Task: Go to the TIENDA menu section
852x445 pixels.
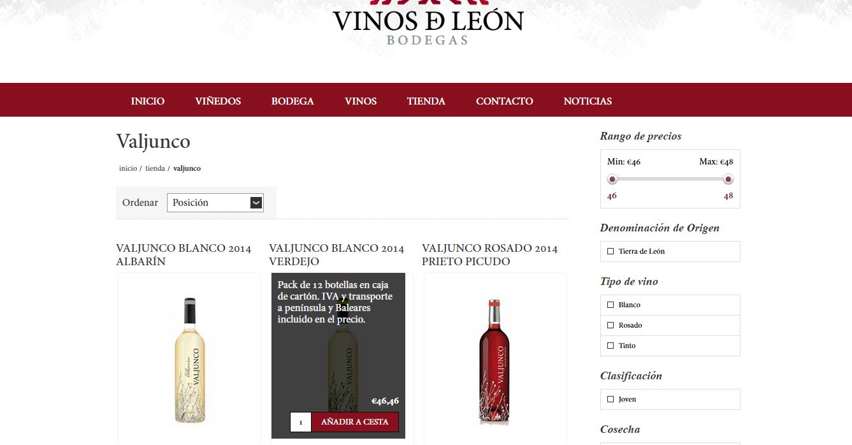Action: [x=426, y=101]
